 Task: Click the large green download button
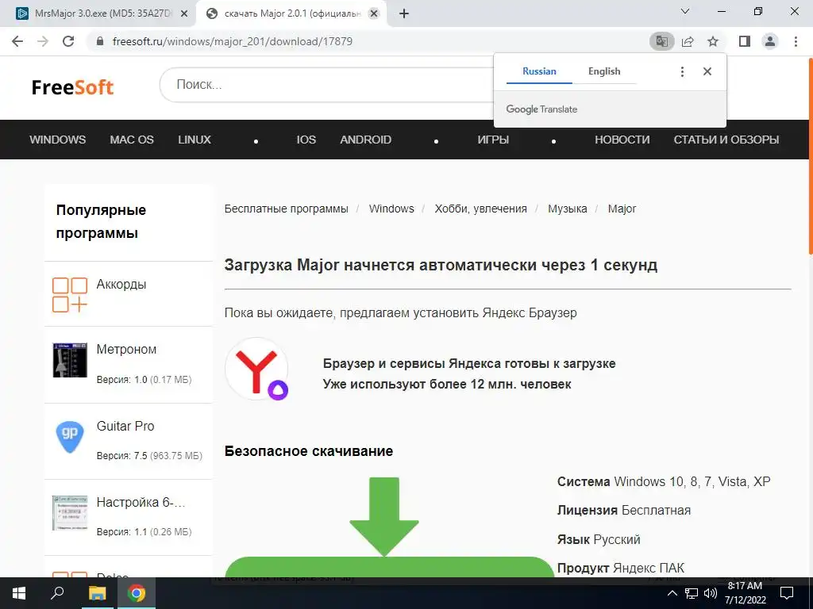[x=389, y=567]
